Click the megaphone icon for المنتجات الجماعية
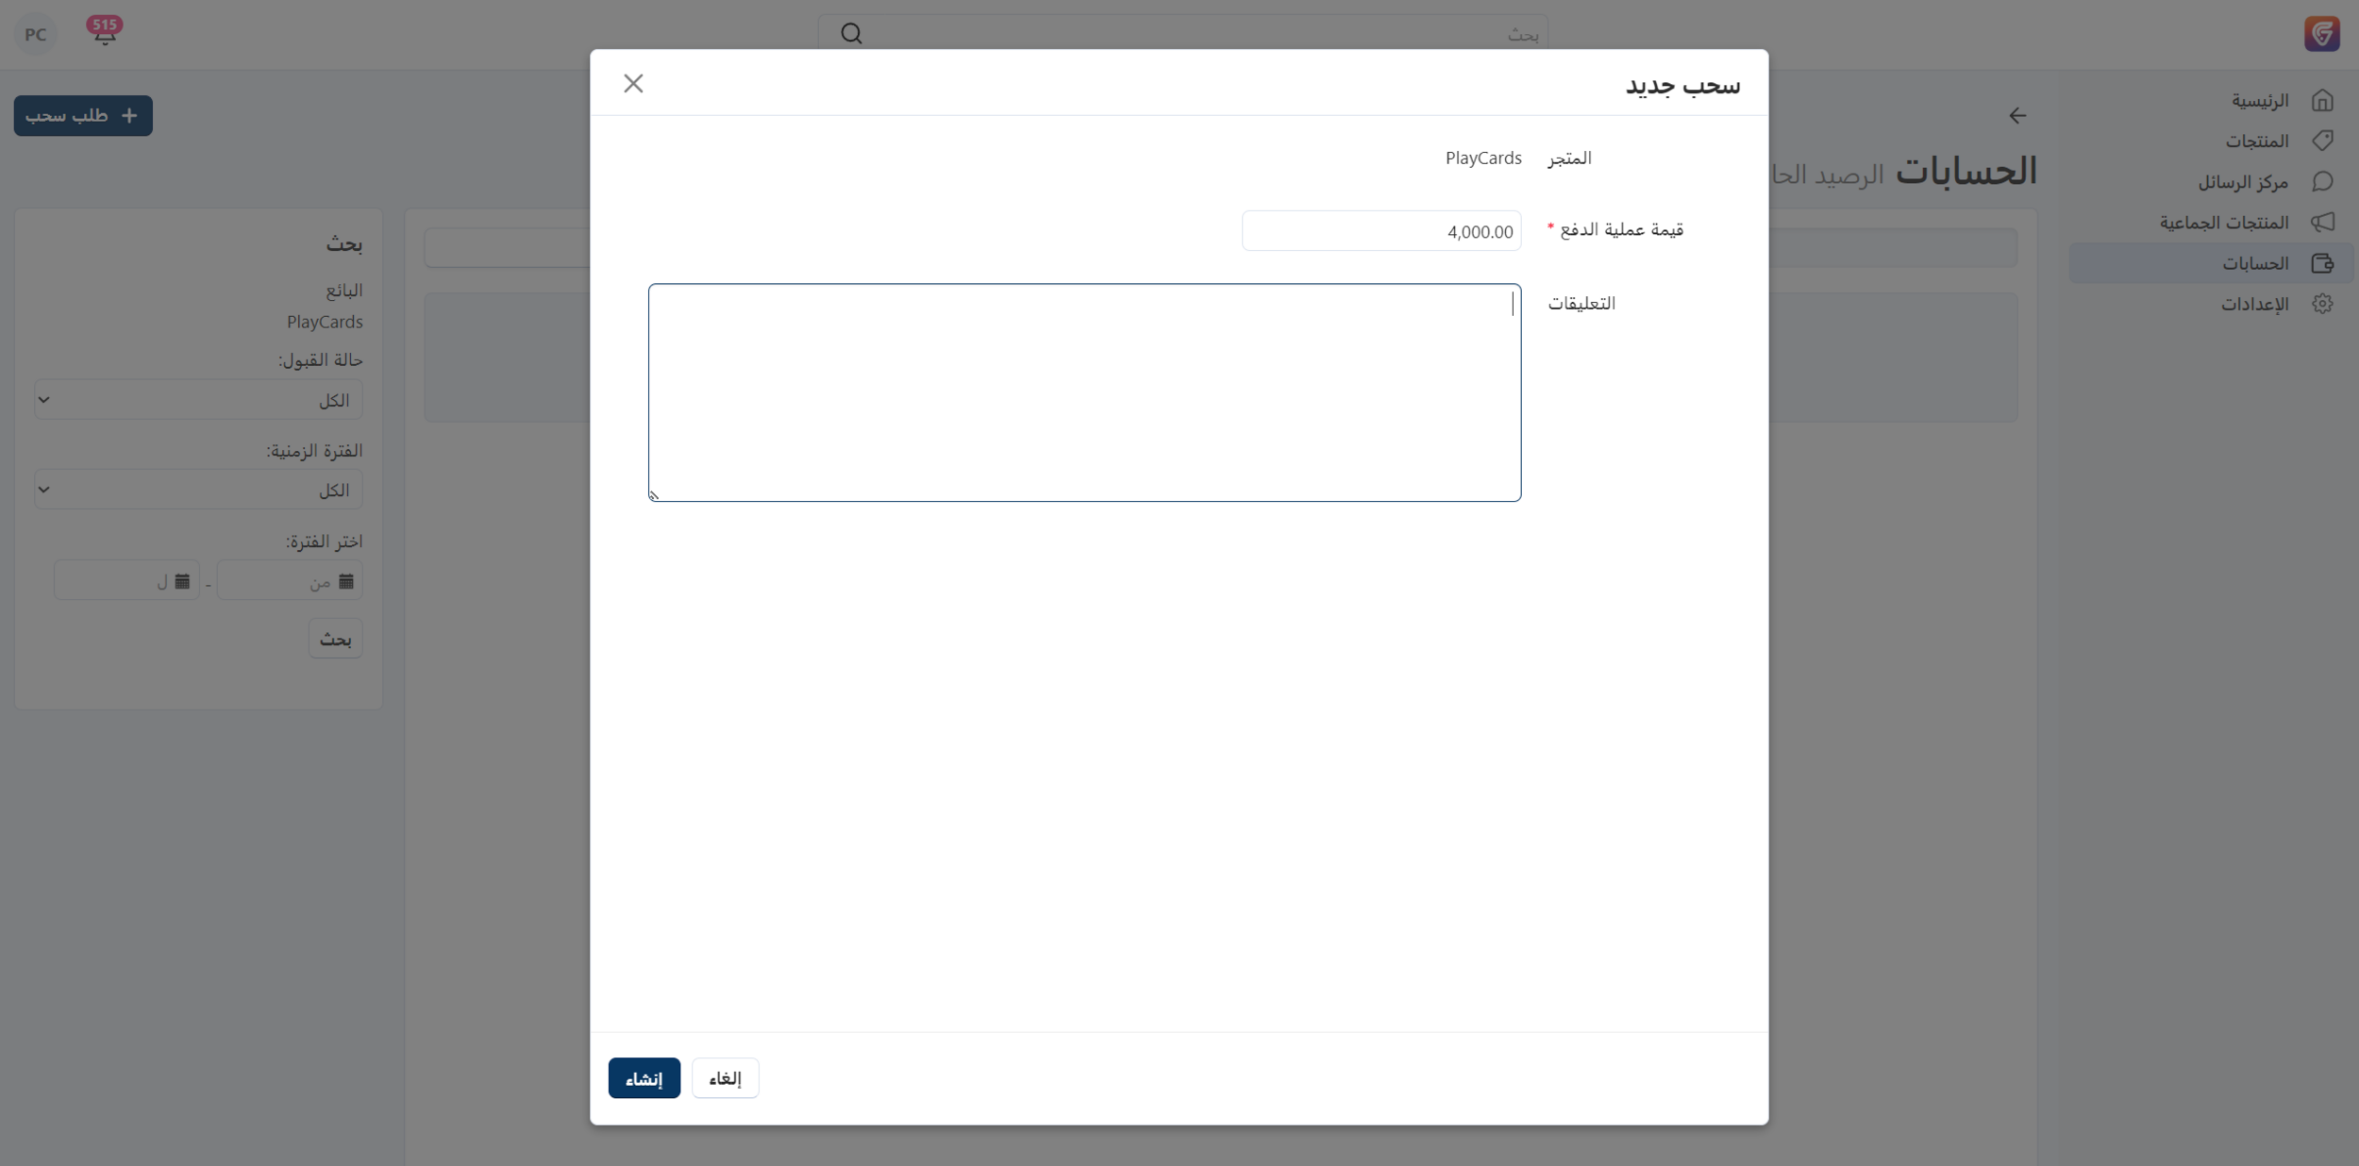The image size is (2359, 1166). tap(2322, 223)
